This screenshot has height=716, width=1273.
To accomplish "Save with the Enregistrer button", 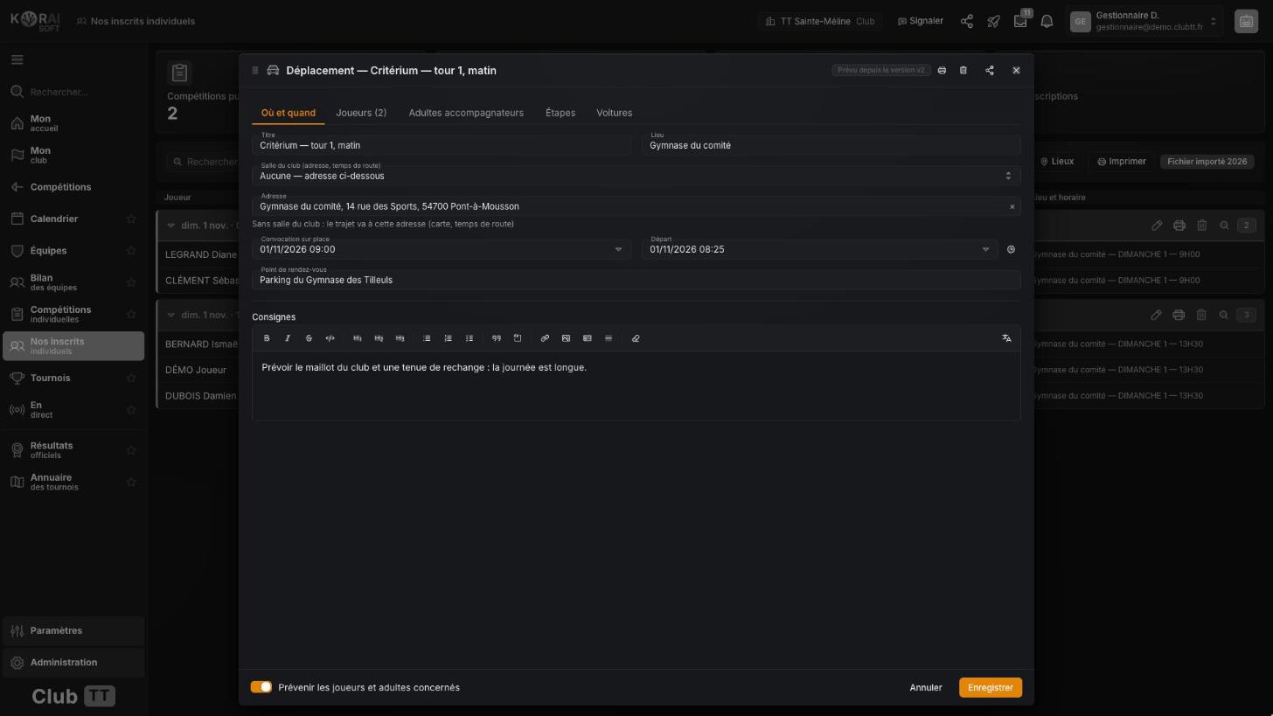I will 990,687.
